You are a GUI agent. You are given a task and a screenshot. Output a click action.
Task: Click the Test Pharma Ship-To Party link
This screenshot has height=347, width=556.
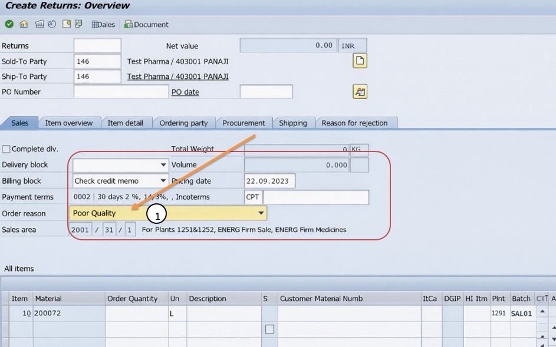tap(177, 77)
